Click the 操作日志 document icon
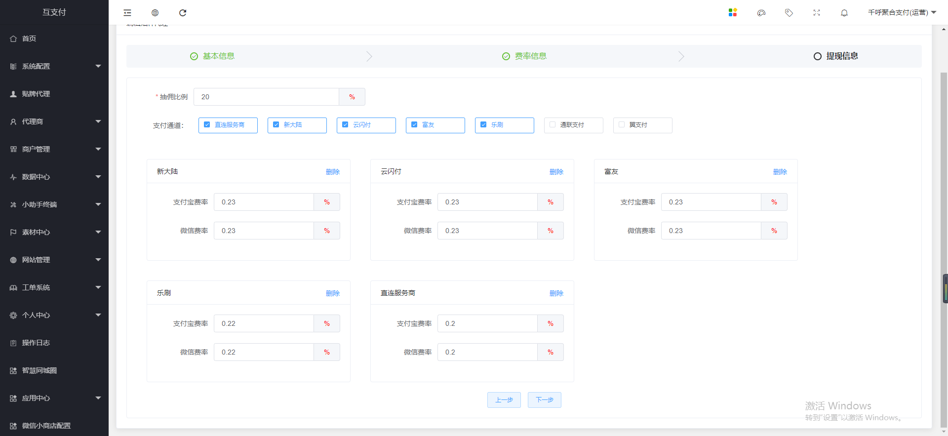This screenshot has height=436, width=948. (13, 343)
